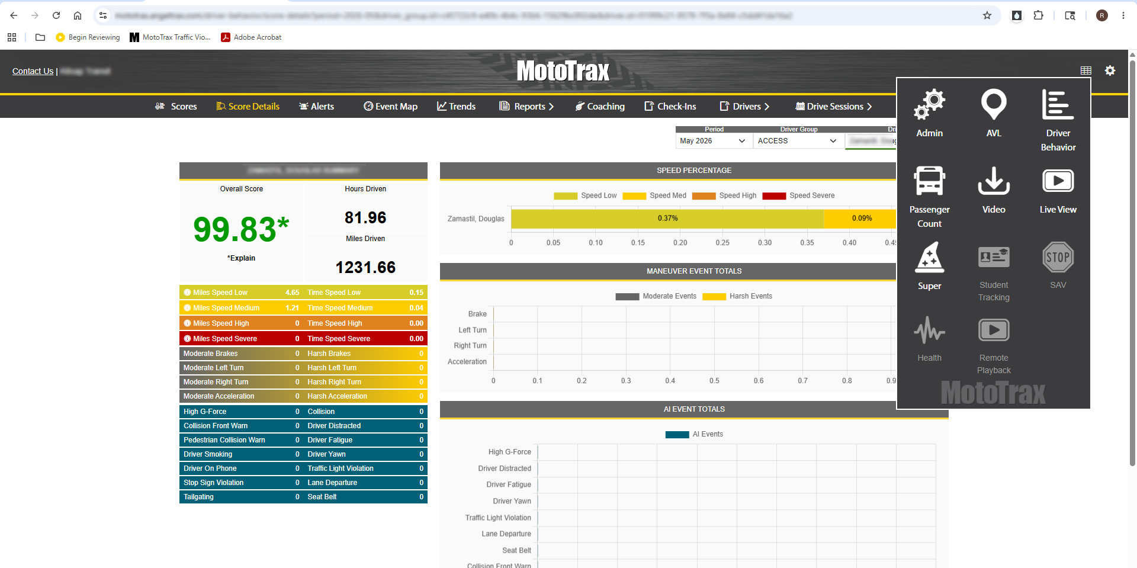Open Chrome apps grid in bookmarks bar

(x=12, y=37)
